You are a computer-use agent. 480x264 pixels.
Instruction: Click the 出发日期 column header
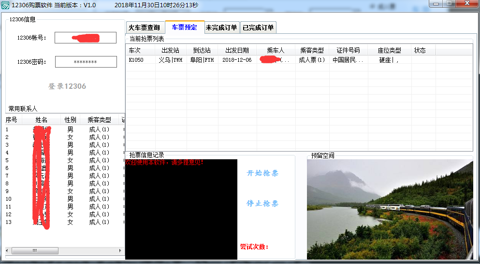tap(237, 50)
